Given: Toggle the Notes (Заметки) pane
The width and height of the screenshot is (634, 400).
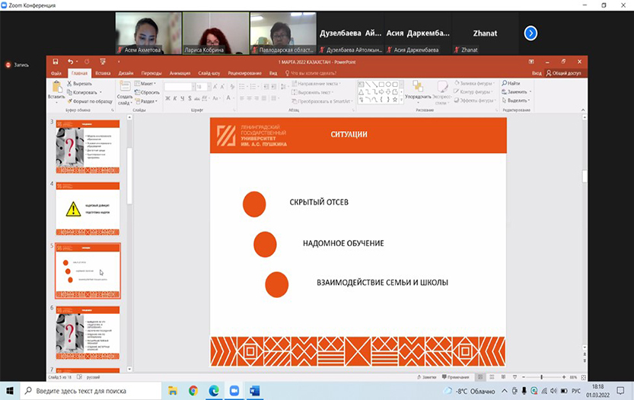Looking at the screenshot, I should 425,377.
